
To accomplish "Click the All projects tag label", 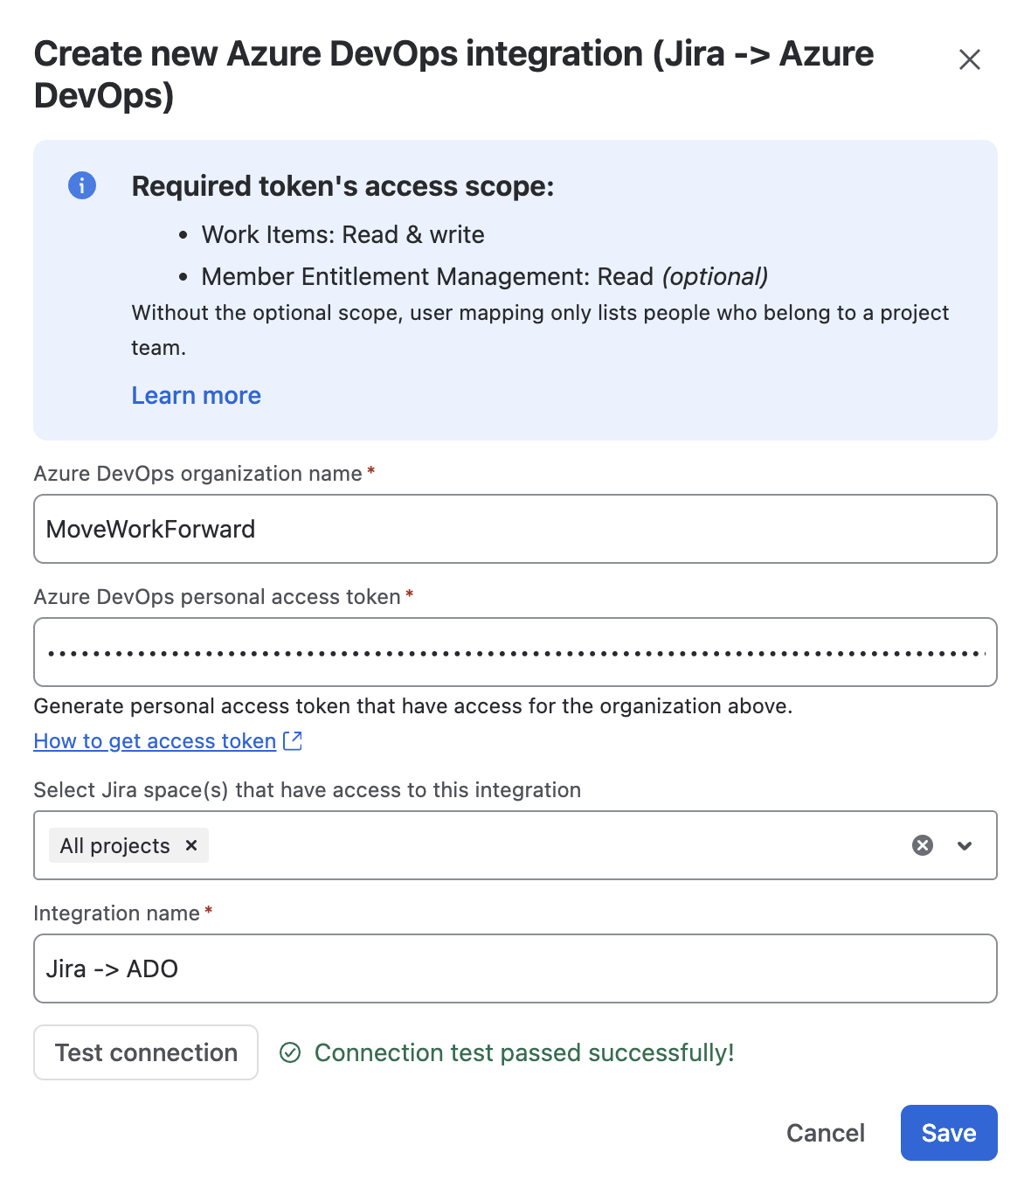I will tap(114, 845).
